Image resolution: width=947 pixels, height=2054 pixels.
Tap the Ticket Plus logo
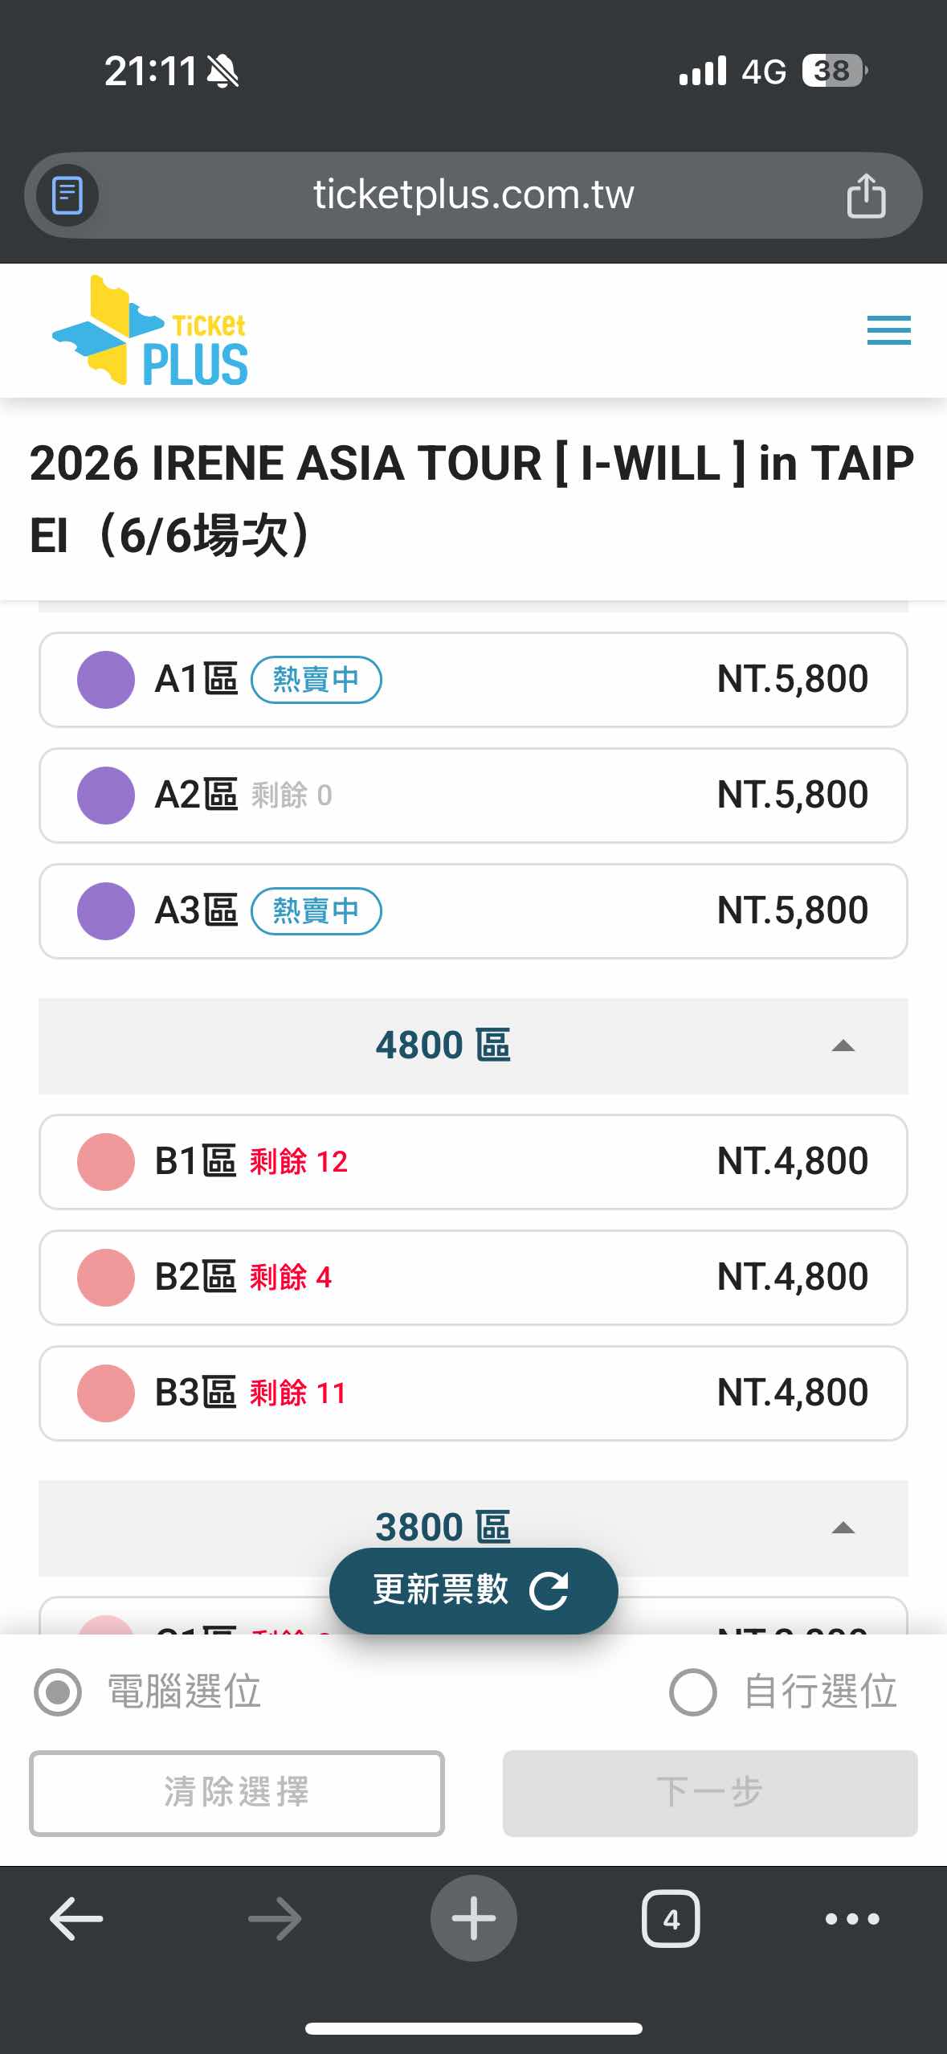151,331
